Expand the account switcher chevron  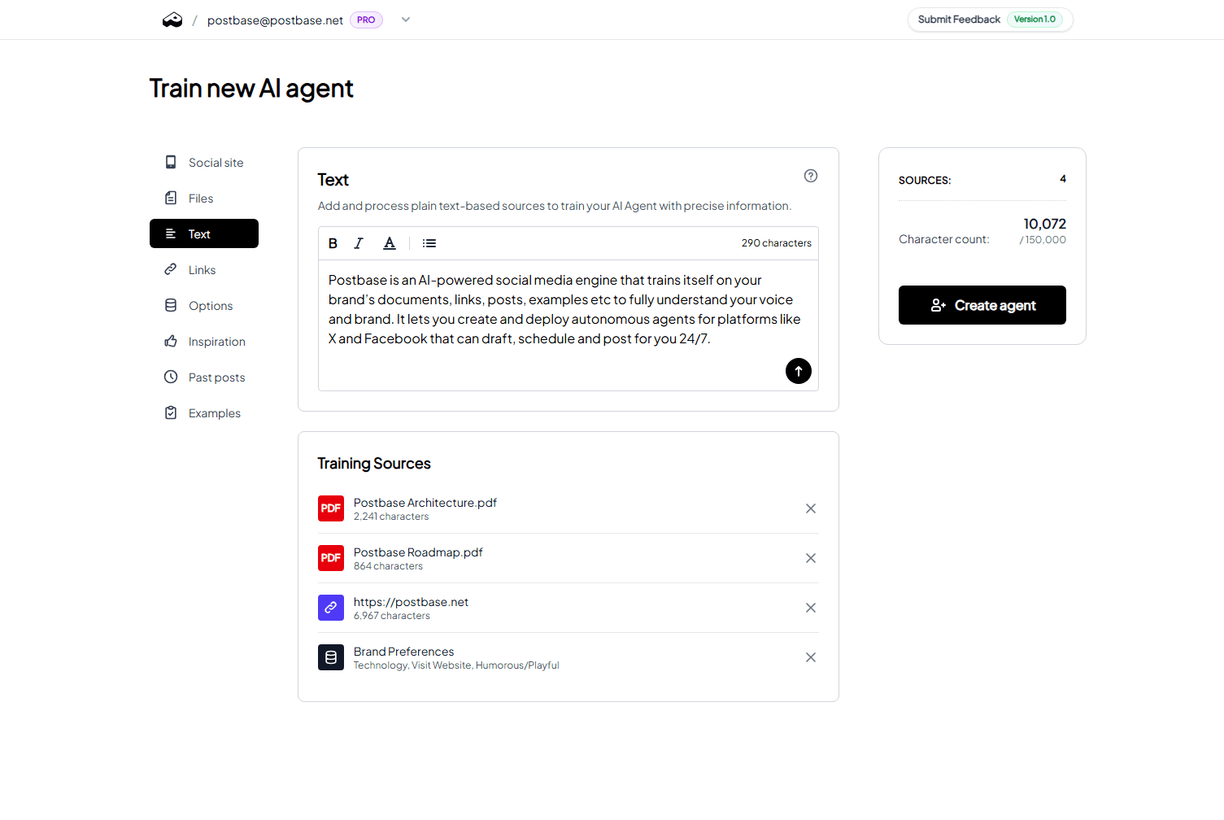(x=406, y=20)
